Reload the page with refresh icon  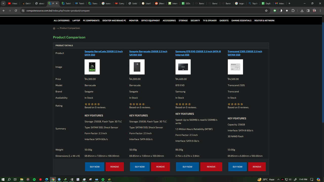tap(16, 11)
